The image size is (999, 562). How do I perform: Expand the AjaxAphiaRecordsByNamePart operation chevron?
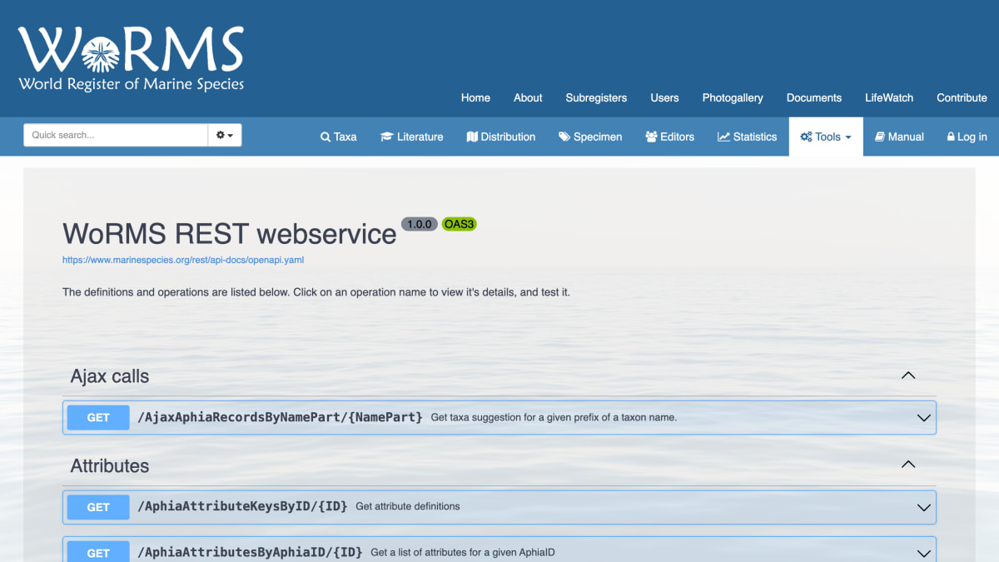pos(923,418)
